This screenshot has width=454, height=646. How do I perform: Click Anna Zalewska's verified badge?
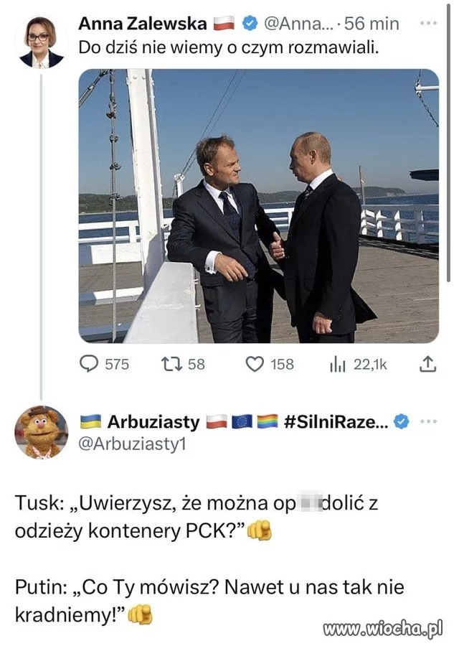(249, 24)
